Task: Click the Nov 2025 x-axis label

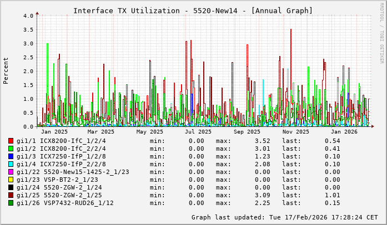Action: click(x=295, y=131)
